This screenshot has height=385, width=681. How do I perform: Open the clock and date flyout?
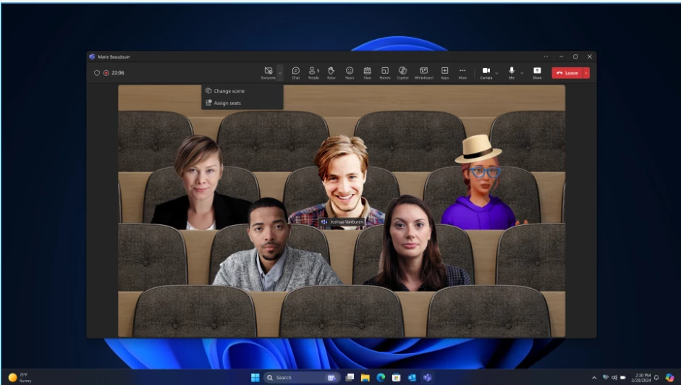pos(641,378)
